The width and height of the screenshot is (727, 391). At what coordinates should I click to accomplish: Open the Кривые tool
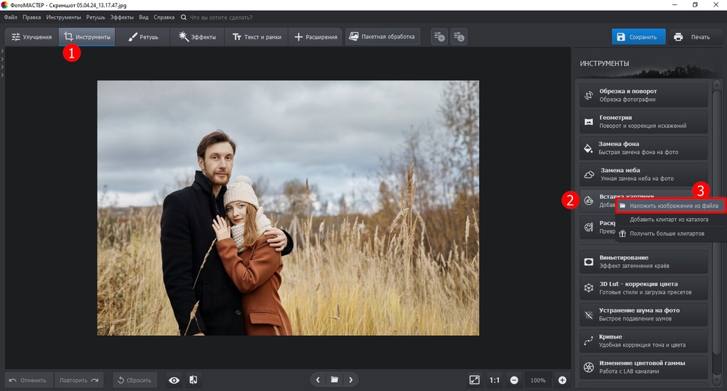click(643, 341)
